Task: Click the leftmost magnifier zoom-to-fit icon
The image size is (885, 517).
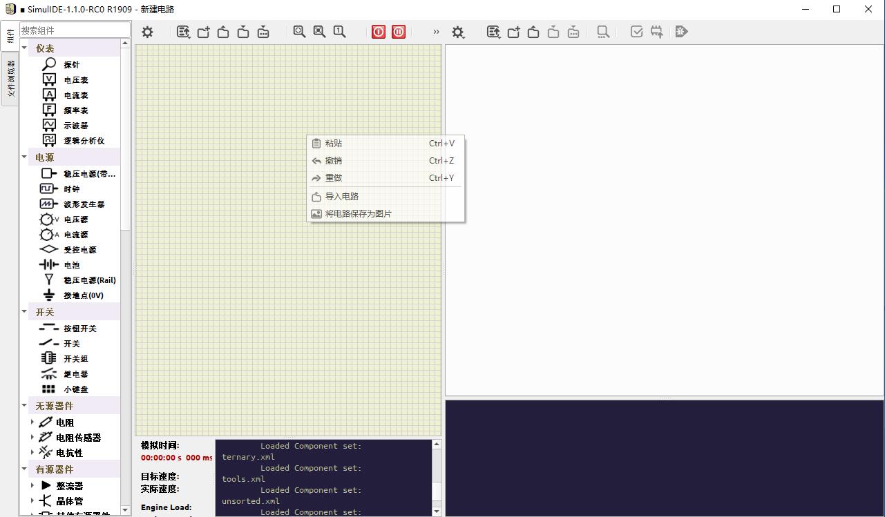Action: click(299, 32)
